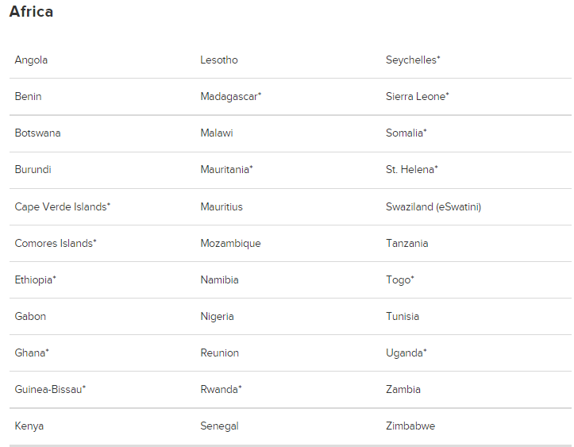
Task: Click the Tanzania entry
Action: [407, 244]
